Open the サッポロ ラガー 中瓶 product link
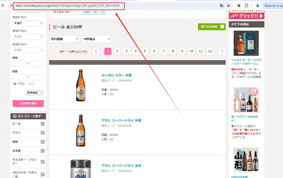This screenshot has height=178, width=283. point(117,75)
